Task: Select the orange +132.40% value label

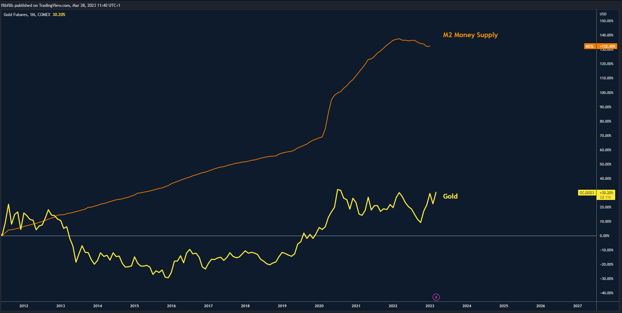Action: [607, 46]
